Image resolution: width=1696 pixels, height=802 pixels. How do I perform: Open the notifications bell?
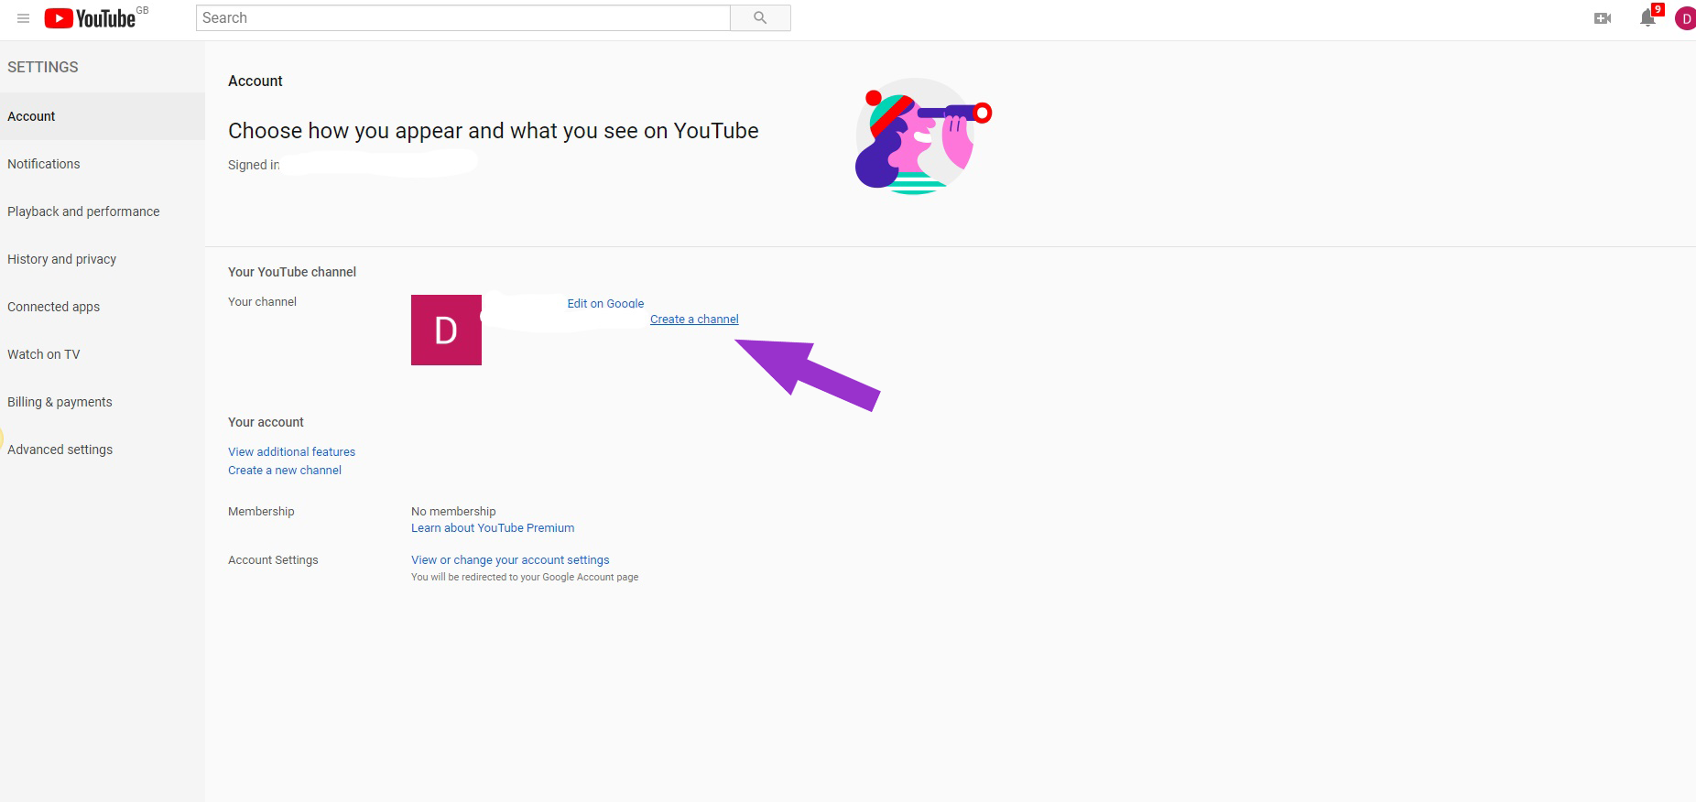pos(1648,18)
